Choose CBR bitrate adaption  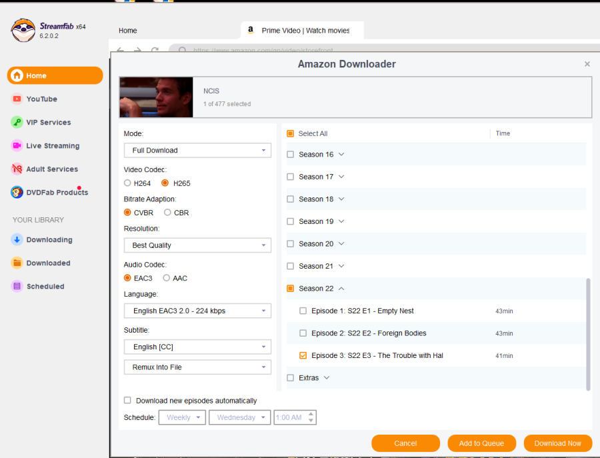[x=168, y=213]
